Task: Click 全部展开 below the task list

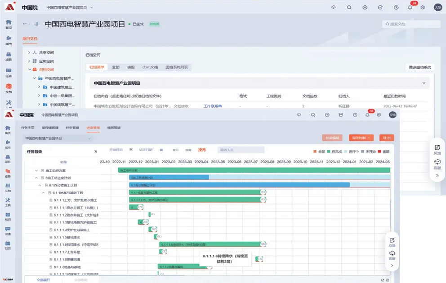Action: click(43, 280)
